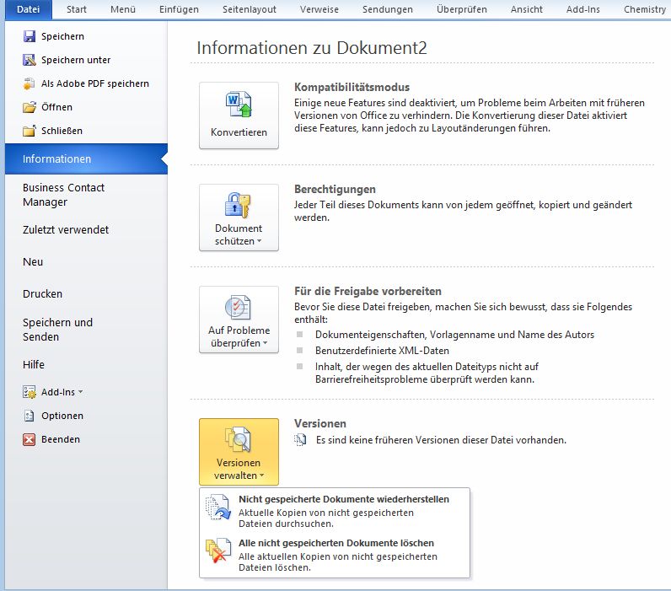The width and height of the screenshot is (671, 591).
Task: Open the Auf Probleme überprüfen dropdown
Action: (239, 320)
